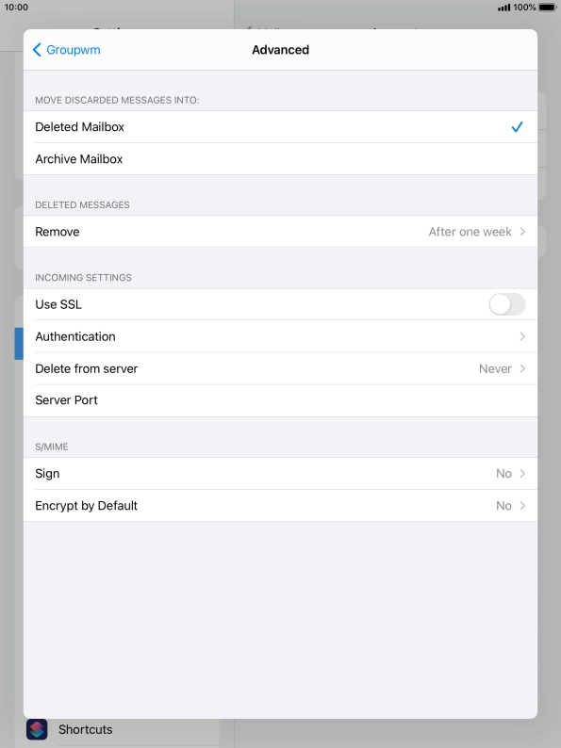Tap the Shortcuts label in sidebar
Image resolution: width=561 pixels, height=748 pixels.
86,729
